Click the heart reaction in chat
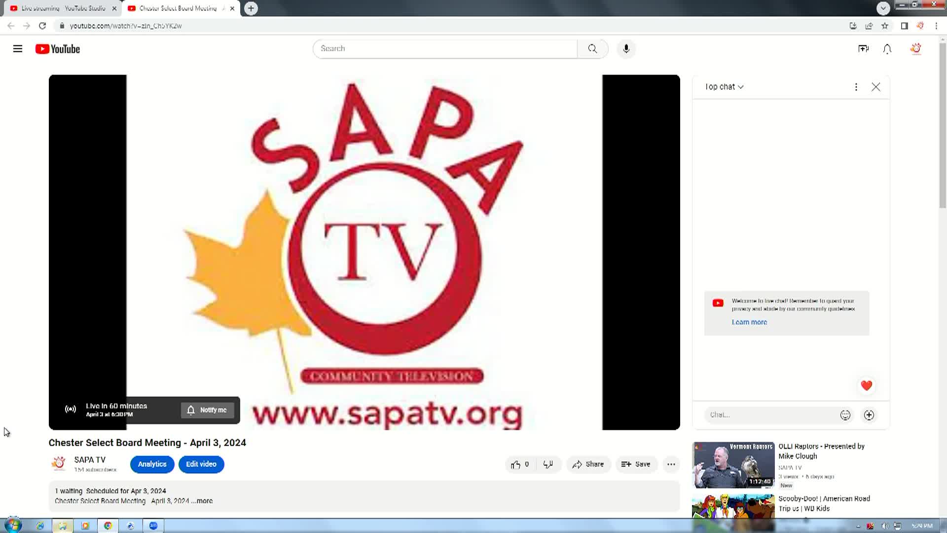 point(866,385)
